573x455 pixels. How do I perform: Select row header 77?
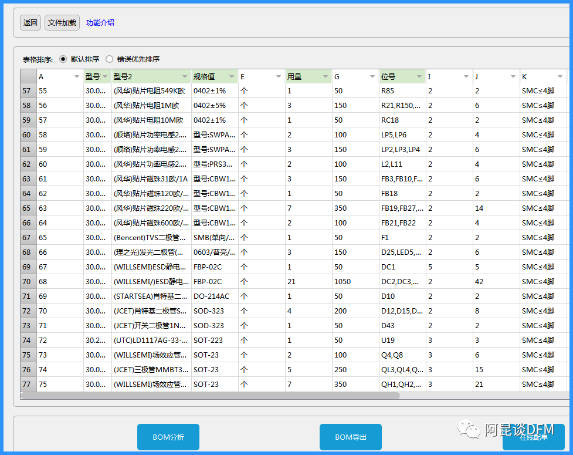(x=29, y=385)
